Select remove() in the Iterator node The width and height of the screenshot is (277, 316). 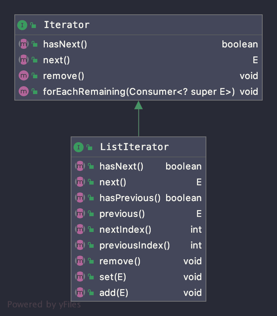[x=64, y=76]
